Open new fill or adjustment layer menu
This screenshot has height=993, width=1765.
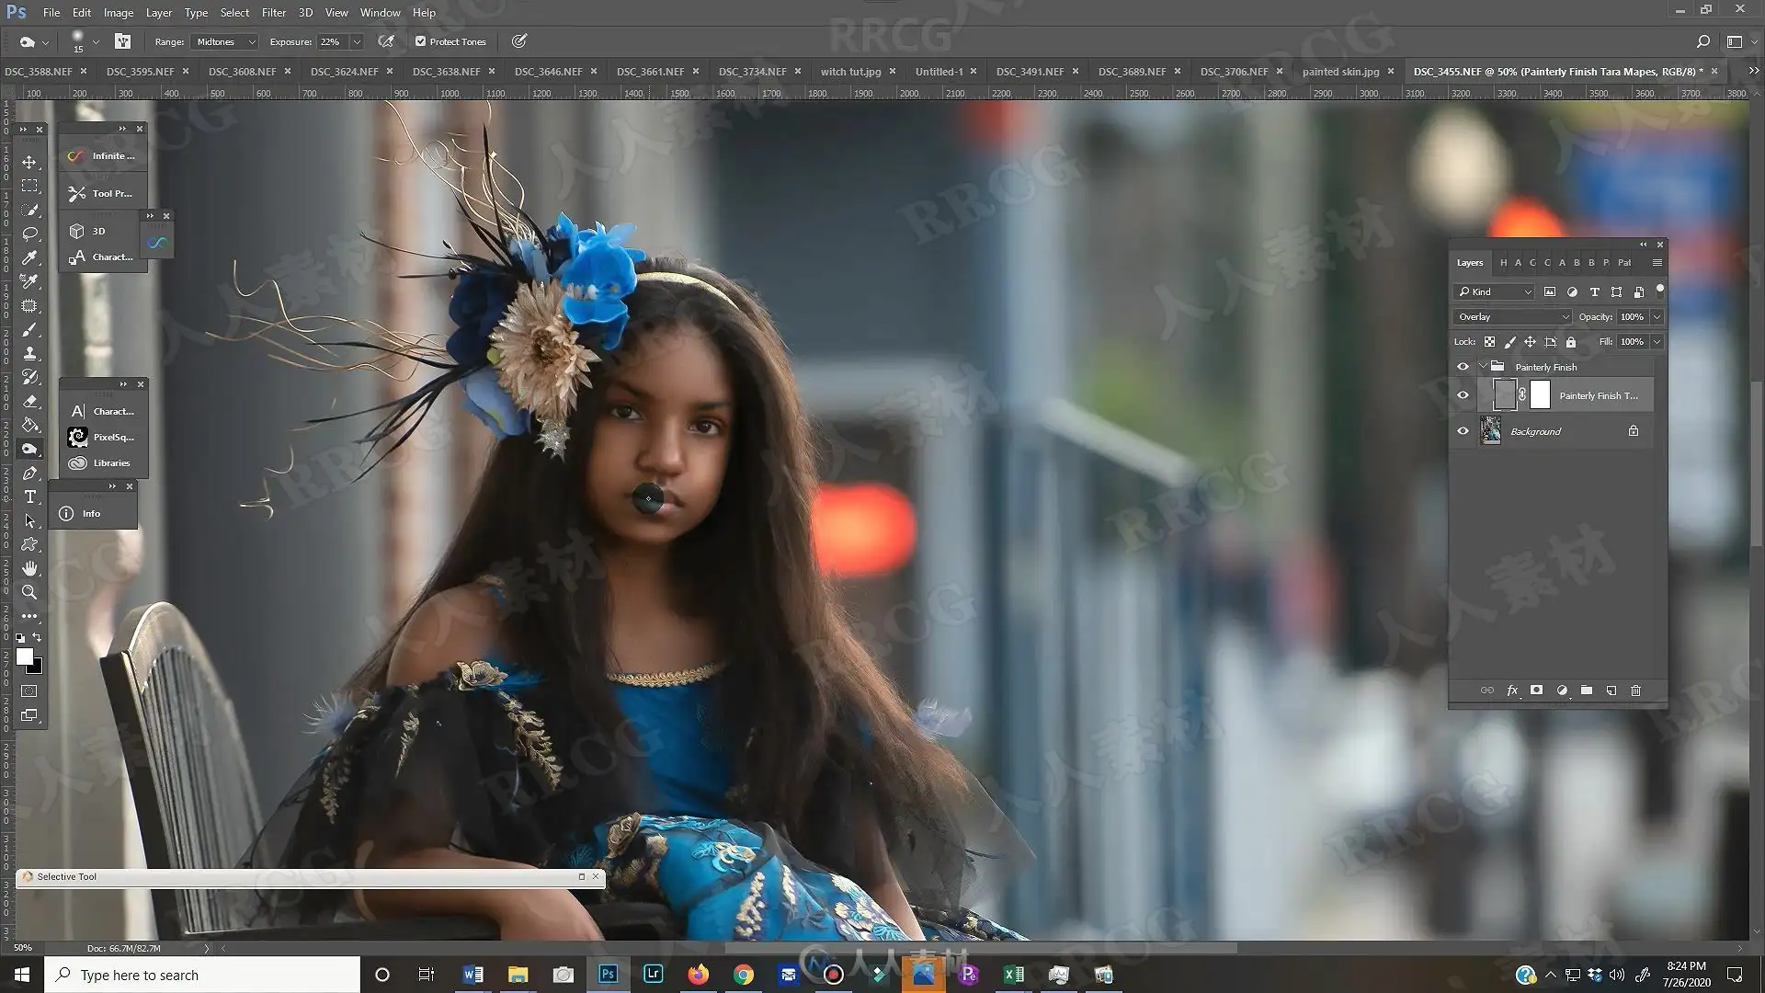pyautogui.click(x=1562, y=690)
